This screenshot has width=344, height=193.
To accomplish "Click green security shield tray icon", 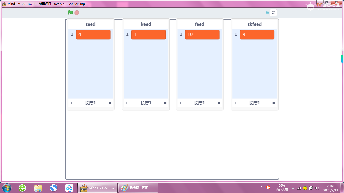I will click(x=305, y=188).
